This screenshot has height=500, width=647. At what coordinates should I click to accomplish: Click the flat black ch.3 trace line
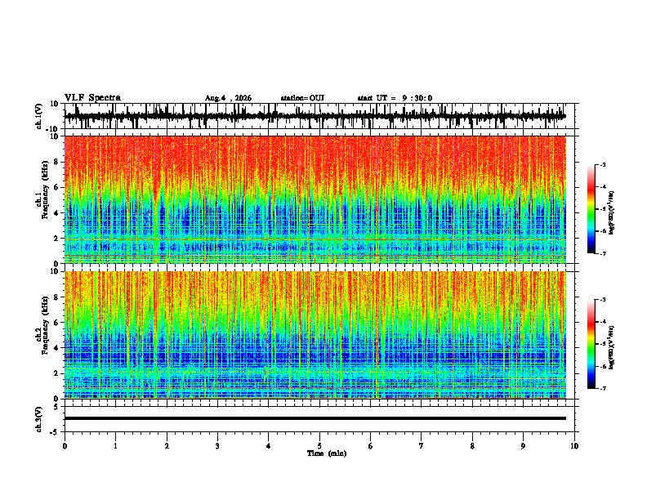click(315, 418)
